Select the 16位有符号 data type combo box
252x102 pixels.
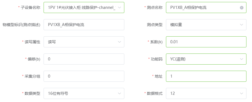point(84,93)
